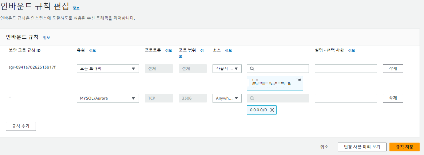The image size is (424, 155).
Task: Click 전체 protocol field in first row
Action: [159, 69]
